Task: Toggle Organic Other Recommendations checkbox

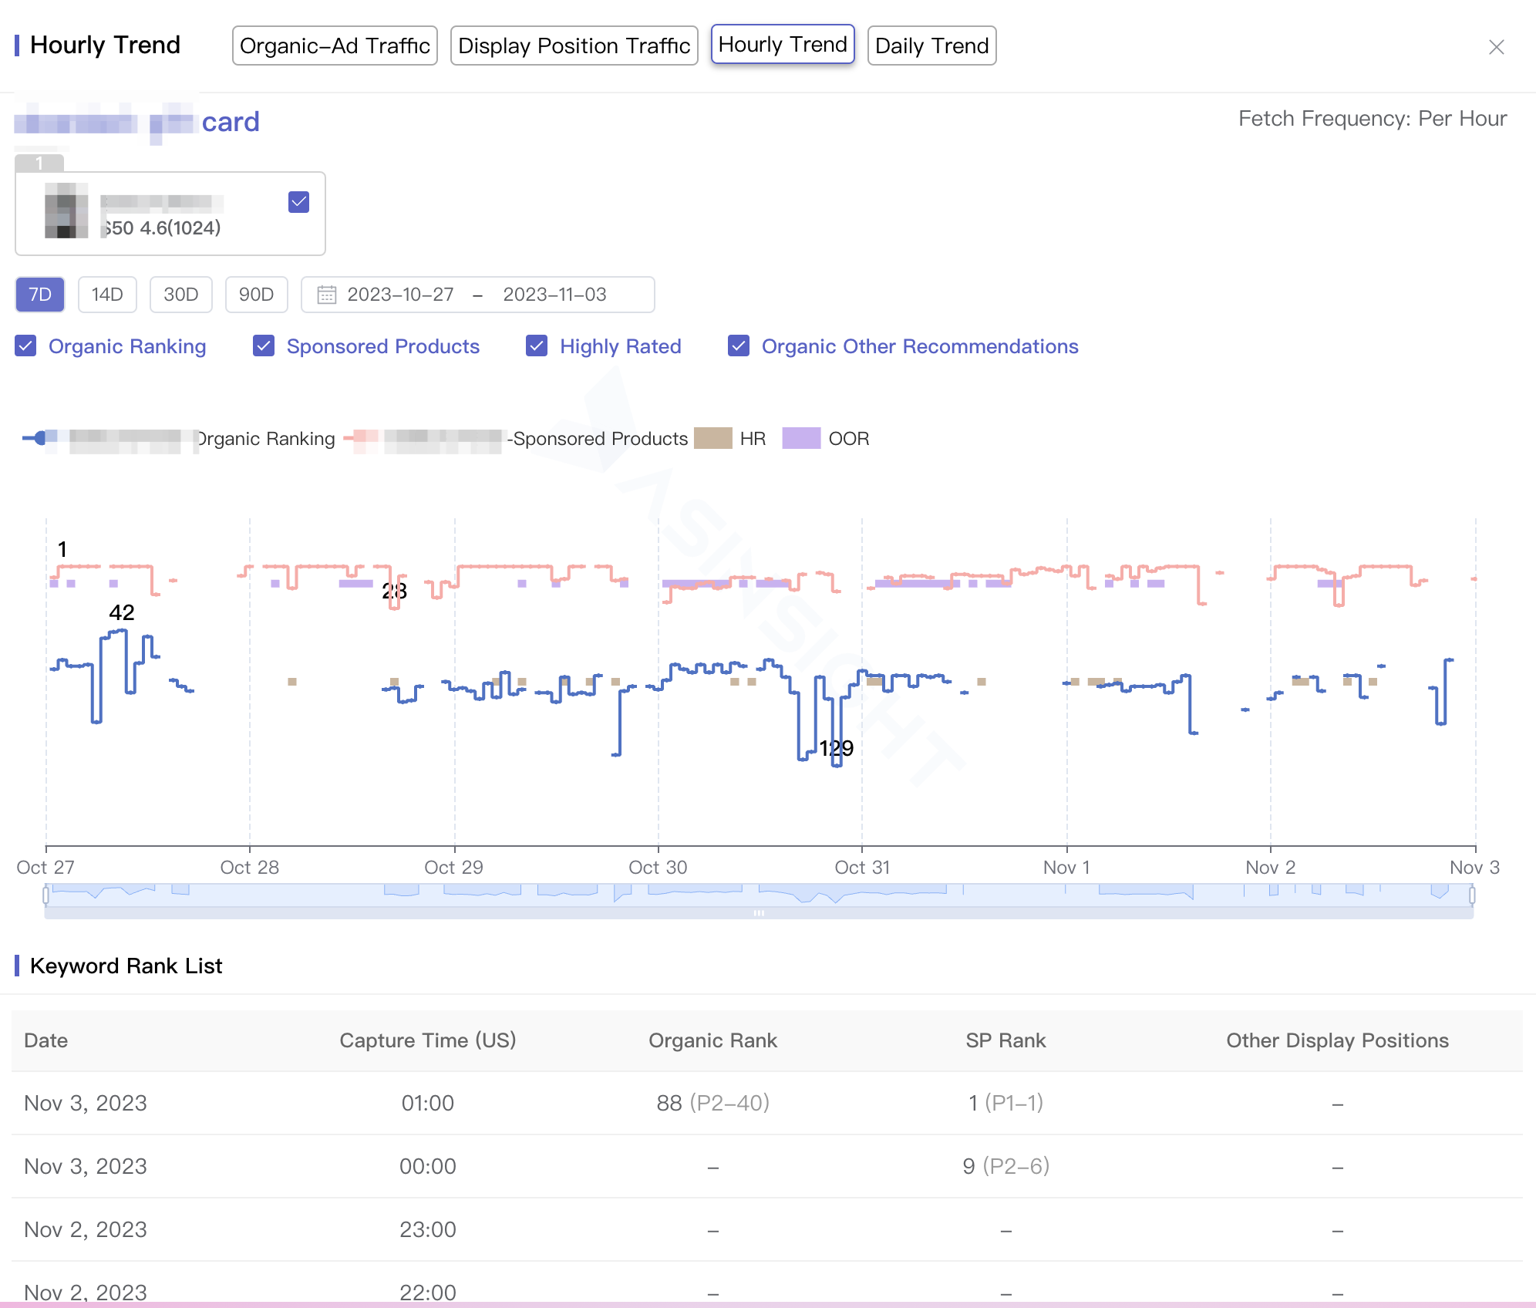Action: point(739,346)
